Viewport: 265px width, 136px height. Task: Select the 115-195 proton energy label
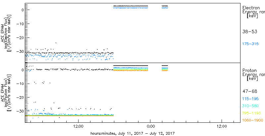point(250,99)
